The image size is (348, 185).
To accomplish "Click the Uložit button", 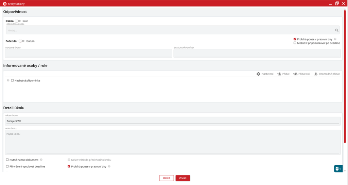I will tap(166, 178).
